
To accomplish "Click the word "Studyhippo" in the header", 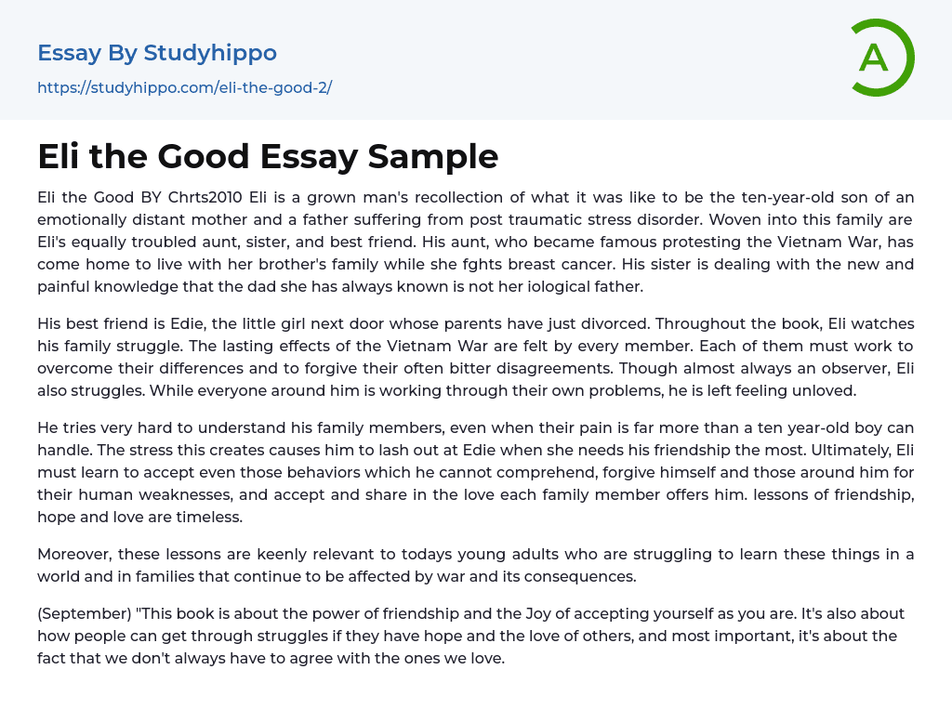I will [x=210, y=53].
